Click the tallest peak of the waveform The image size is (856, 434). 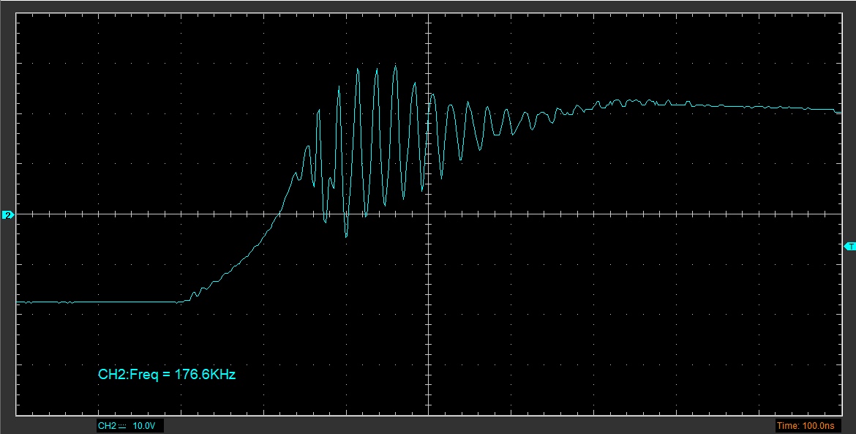[x=395, y=66]
